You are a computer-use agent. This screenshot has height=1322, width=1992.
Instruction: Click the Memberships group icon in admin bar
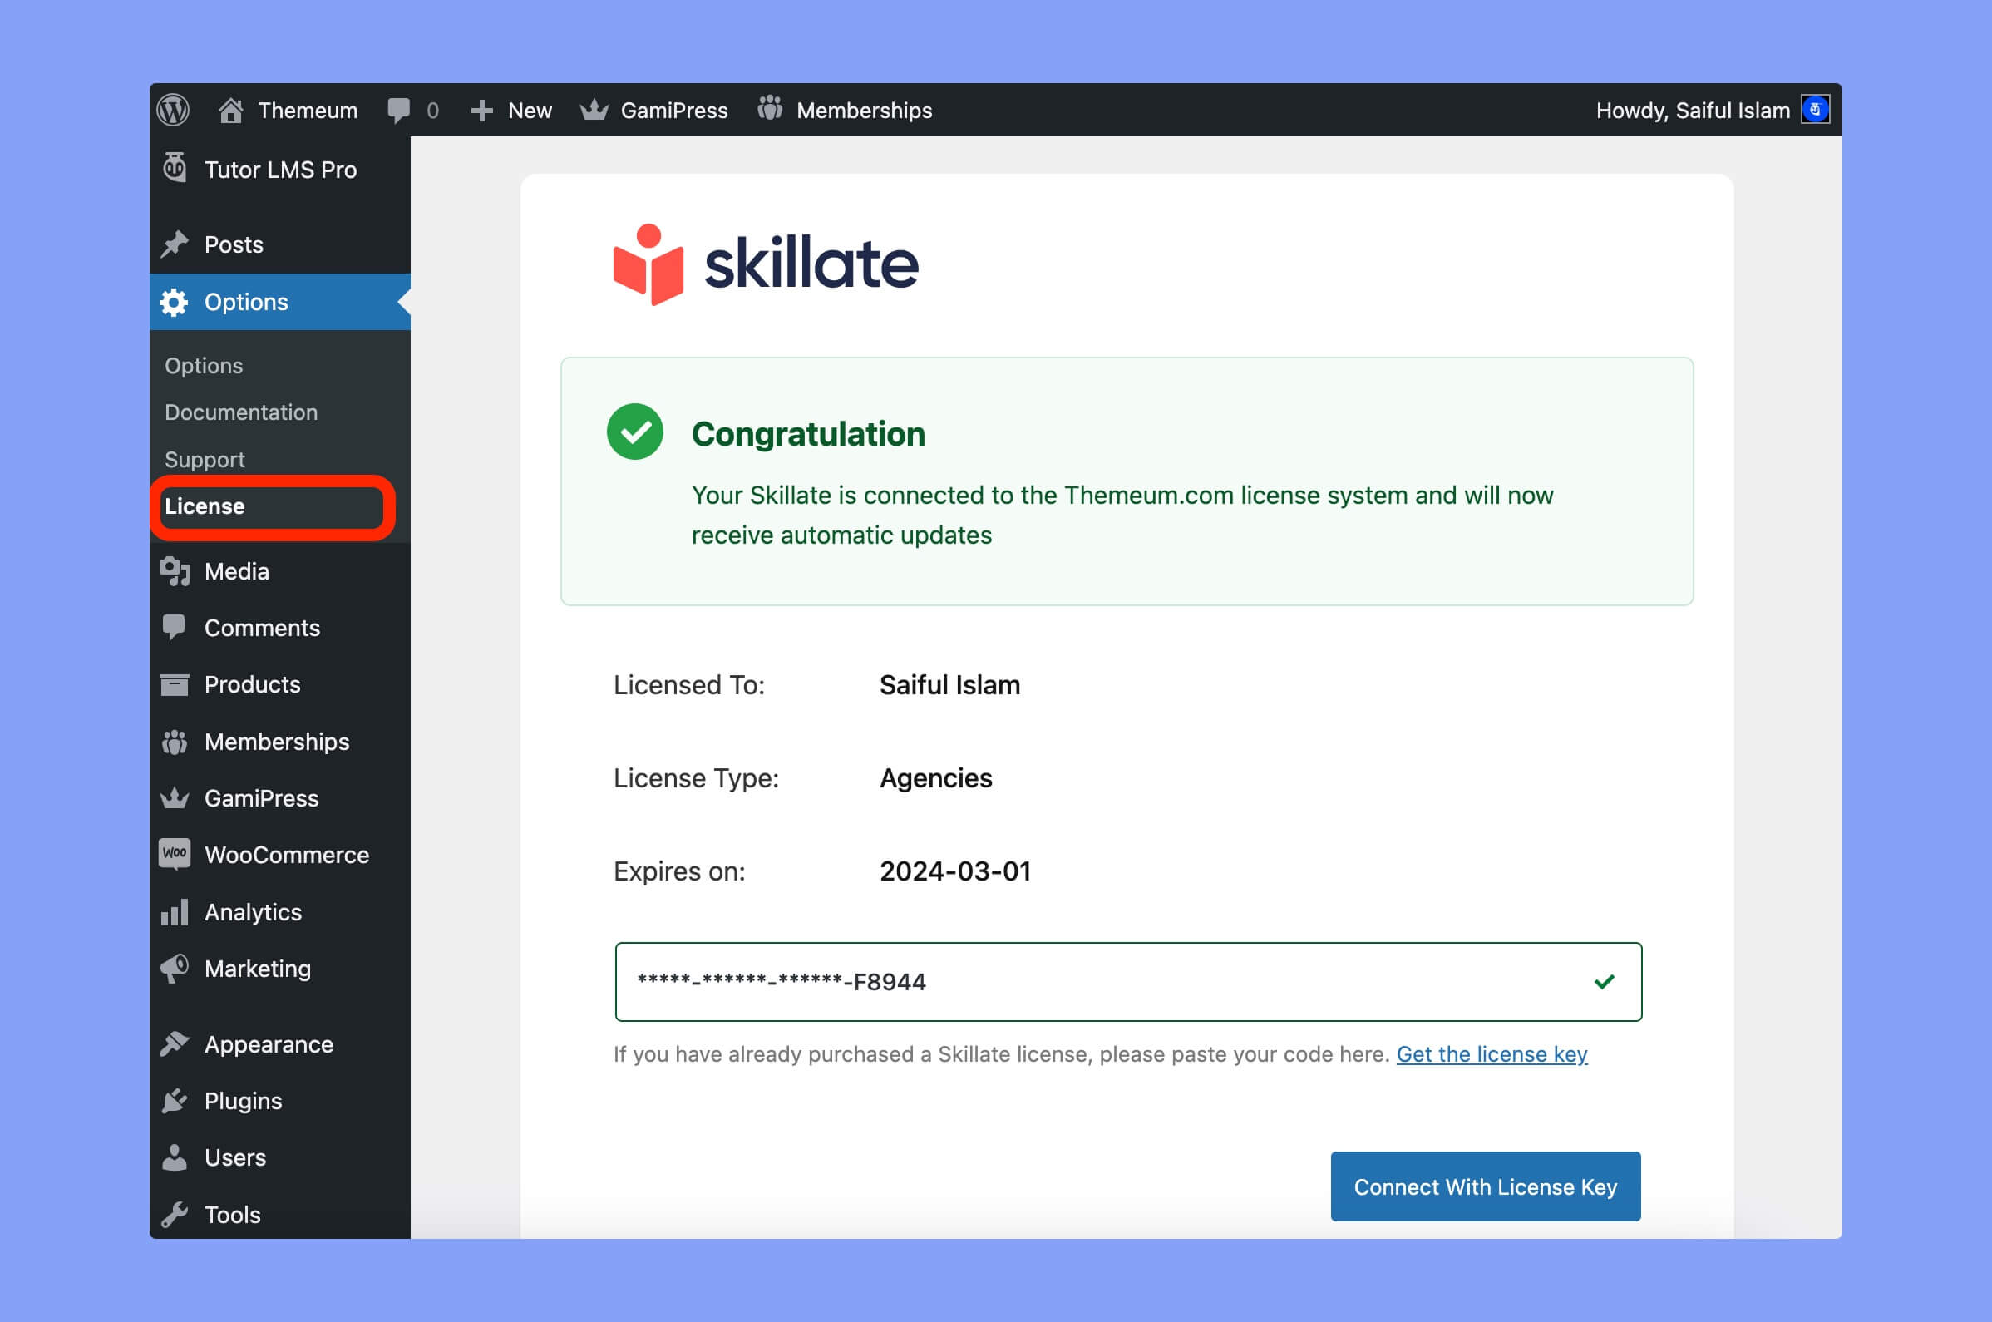(770, 109)
